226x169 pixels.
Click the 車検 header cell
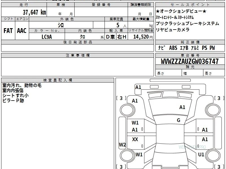tap(61, 5)
